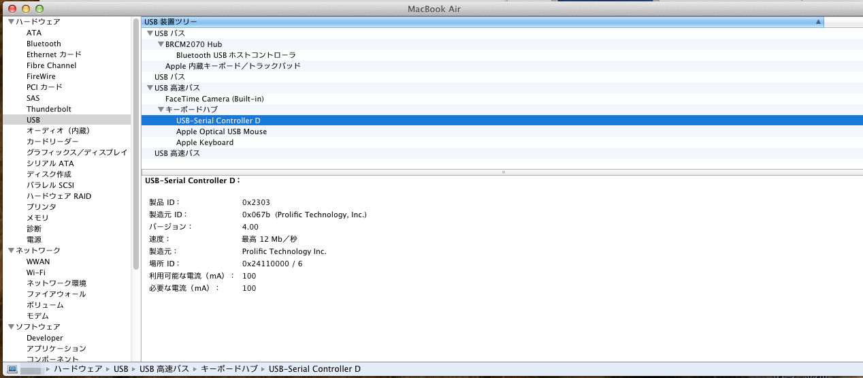This screenshot has width=863, height=378.
Task: Sort by USB 装置ツリー column header
Action: coord(483,22)
